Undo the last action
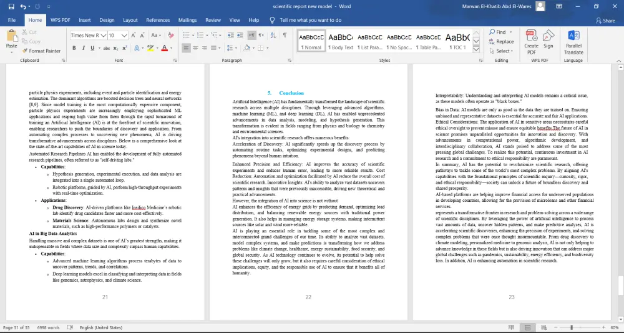The width and height of the screenshot is (624, 333). tap(23, 6)
